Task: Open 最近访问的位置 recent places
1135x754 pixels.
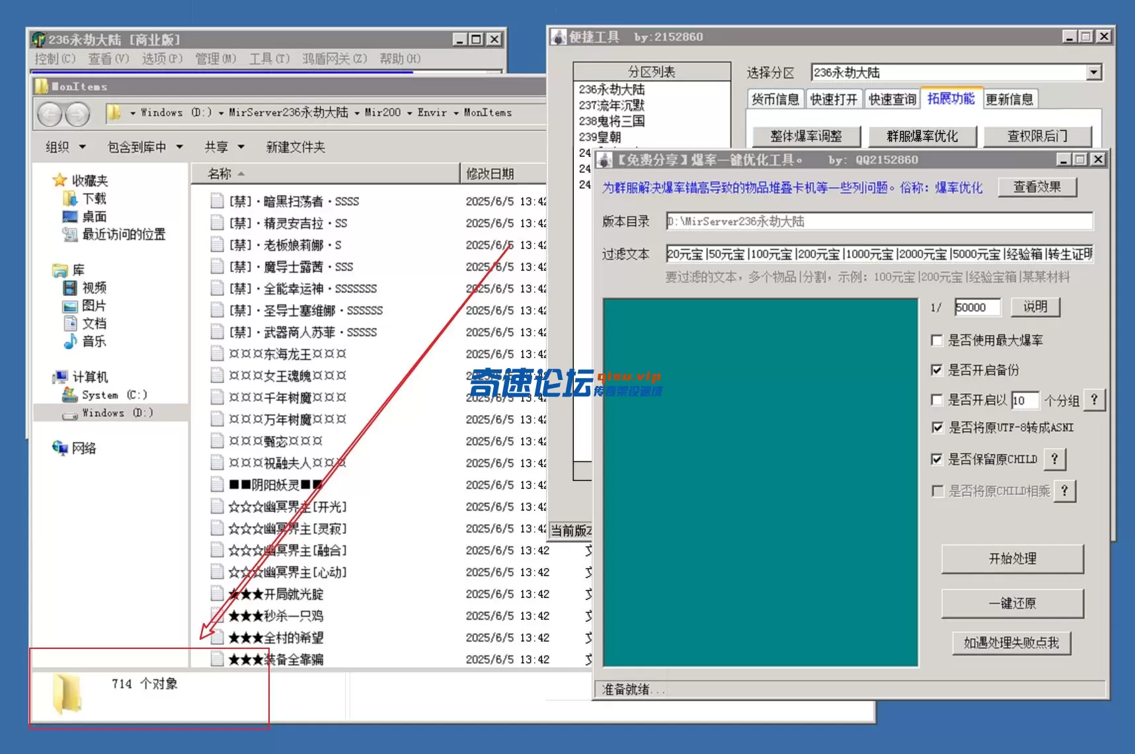Action: pyautogui.click(x=114, y=234)
